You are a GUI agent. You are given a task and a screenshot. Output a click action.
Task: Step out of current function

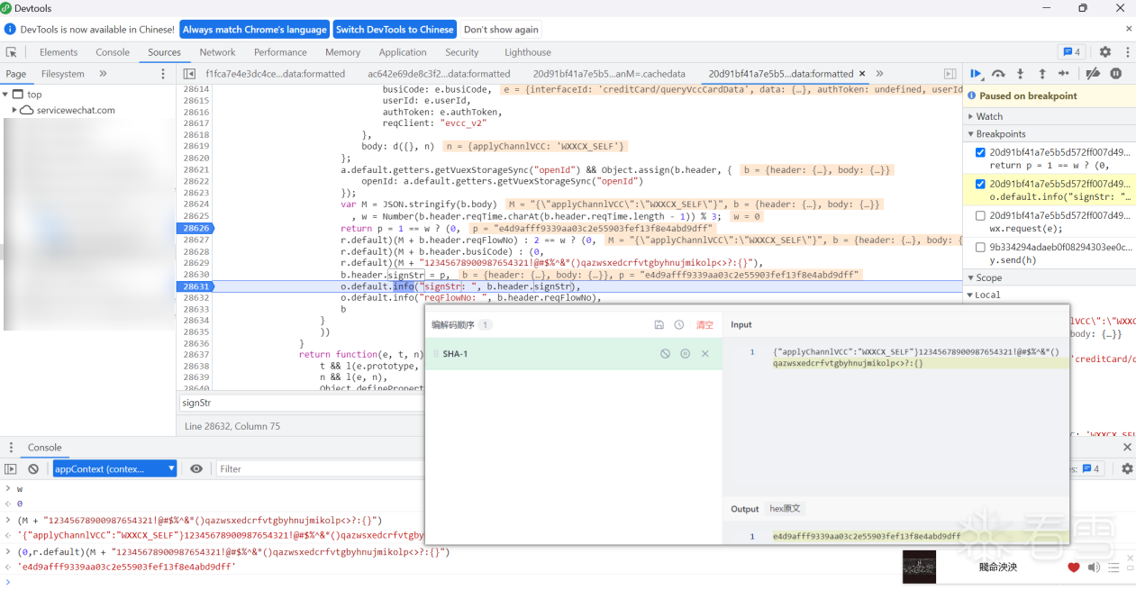(1042, 74)
